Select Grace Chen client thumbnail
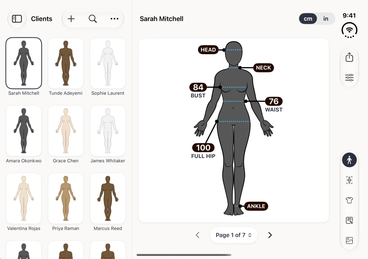This screenshot has height=259, width=368. [66, 131]
